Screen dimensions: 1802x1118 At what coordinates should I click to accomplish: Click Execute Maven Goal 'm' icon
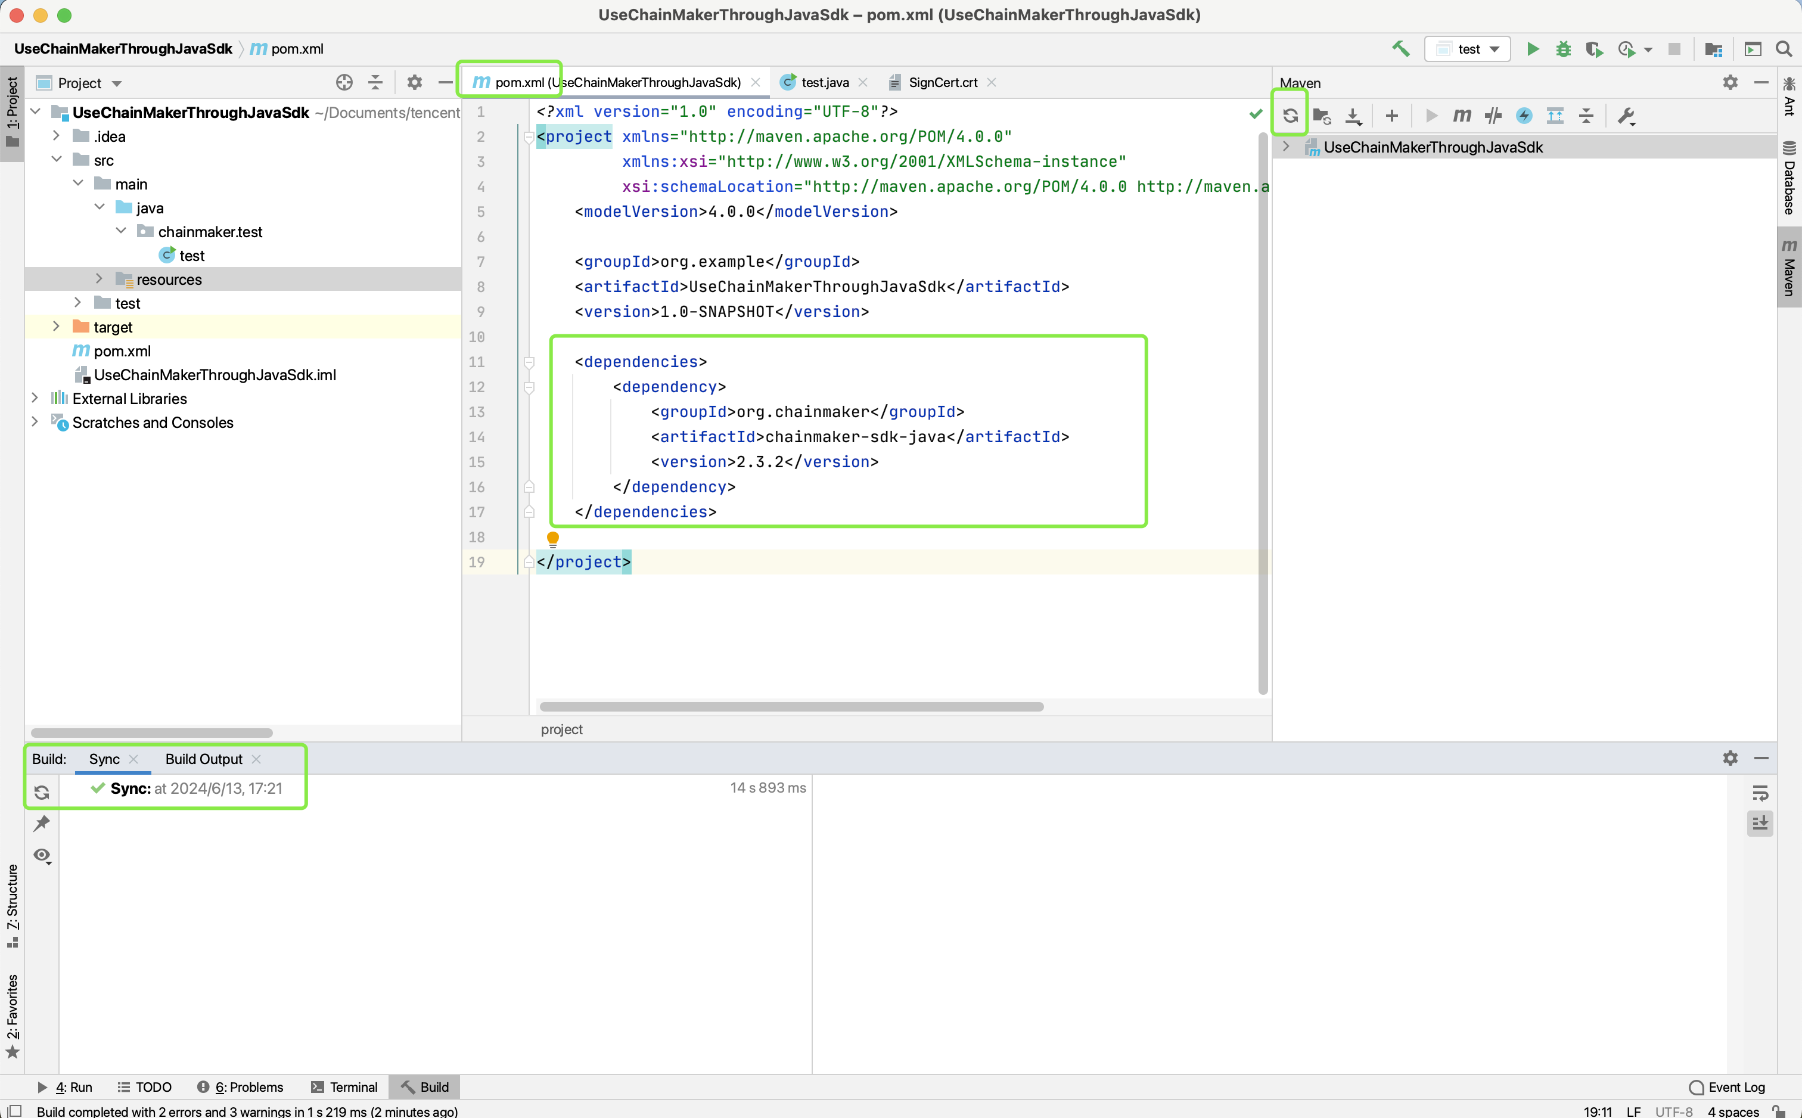pos(1461,116)
